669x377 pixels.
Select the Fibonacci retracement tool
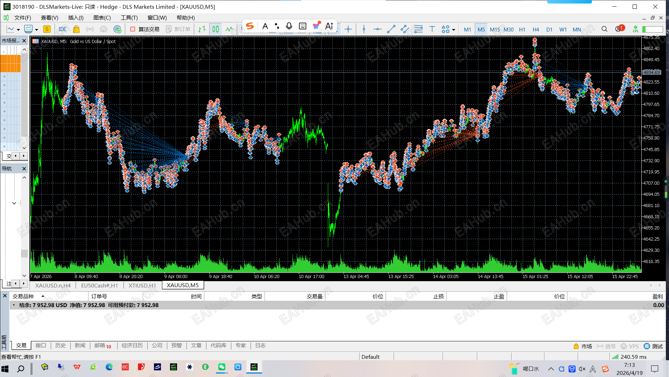tap(418, 29)
